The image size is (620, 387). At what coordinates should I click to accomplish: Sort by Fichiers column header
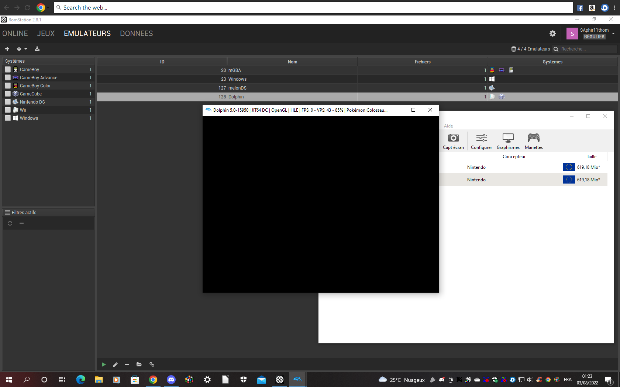[423, 62]
